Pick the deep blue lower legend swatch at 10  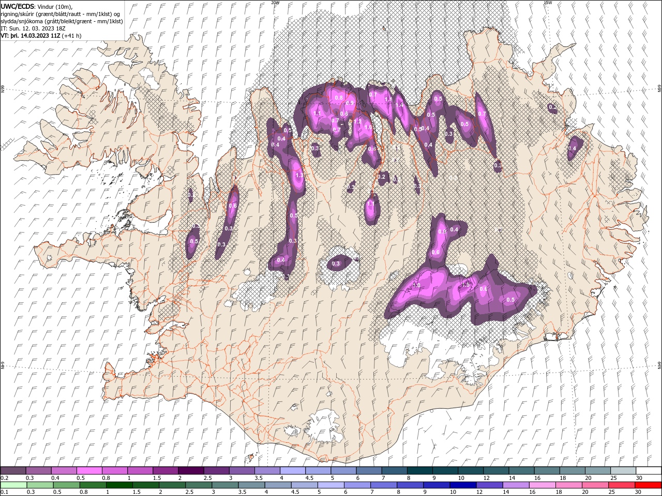(x=462, y=485)
